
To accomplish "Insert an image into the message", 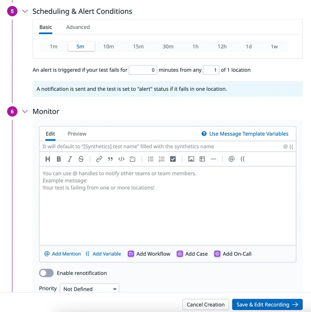I will click(191, 159).
